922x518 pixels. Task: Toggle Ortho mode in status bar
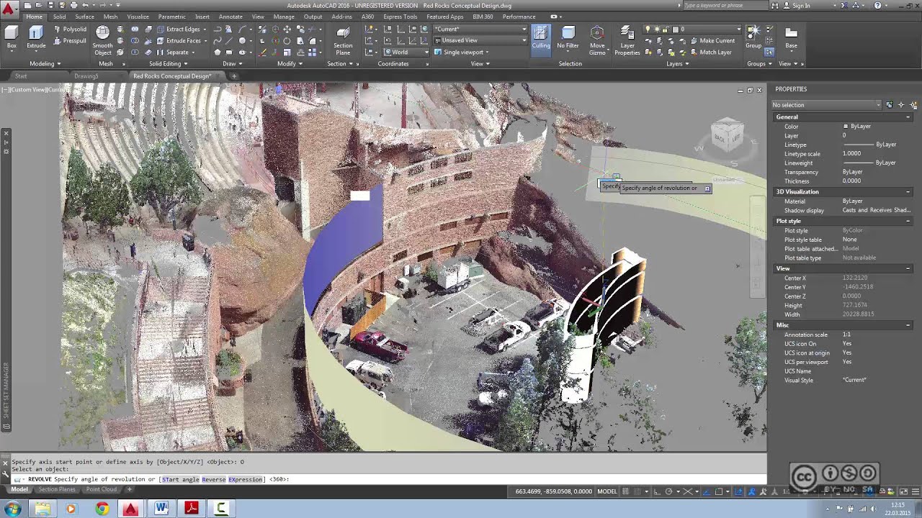pos(657,491)
